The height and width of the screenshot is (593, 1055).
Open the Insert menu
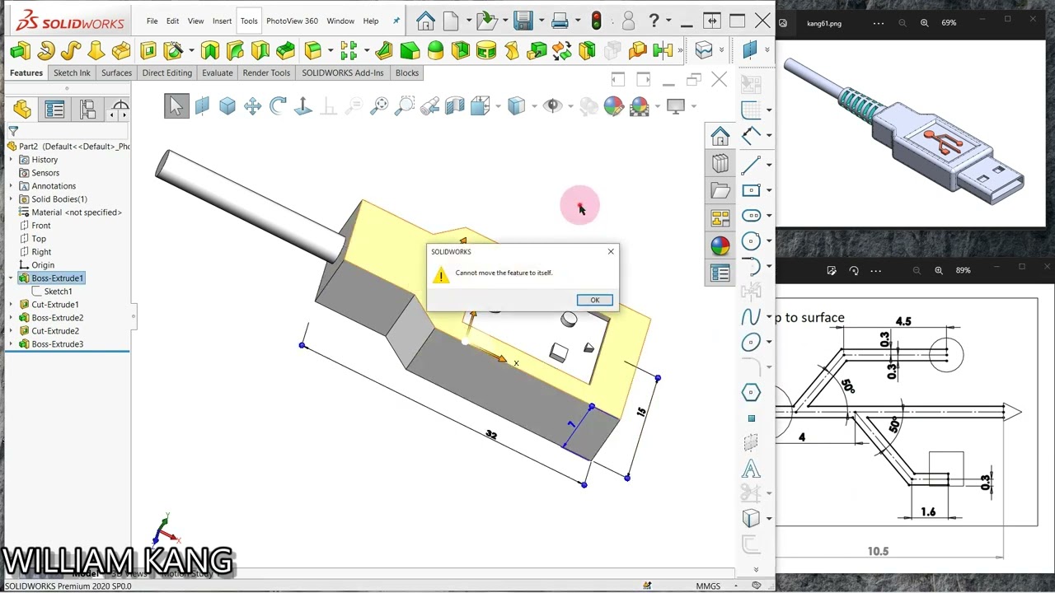(x=222, y=21)
